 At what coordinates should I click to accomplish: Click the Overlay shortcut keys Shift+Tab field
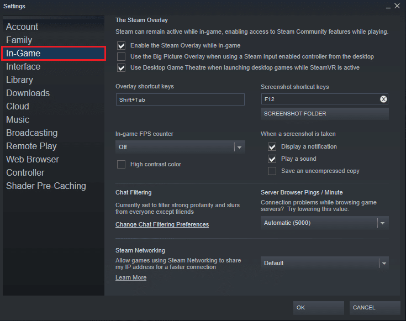coord(180,100)
